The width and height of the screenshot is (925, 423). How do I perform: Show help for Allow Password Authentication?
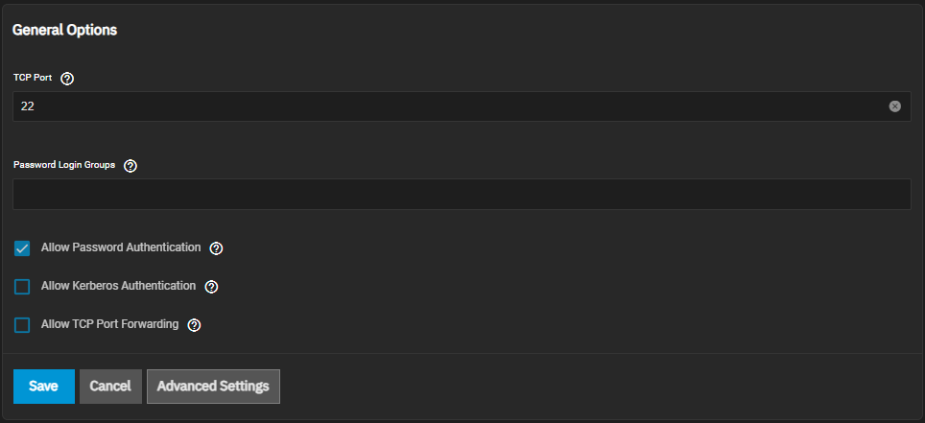tap(216, 248)
